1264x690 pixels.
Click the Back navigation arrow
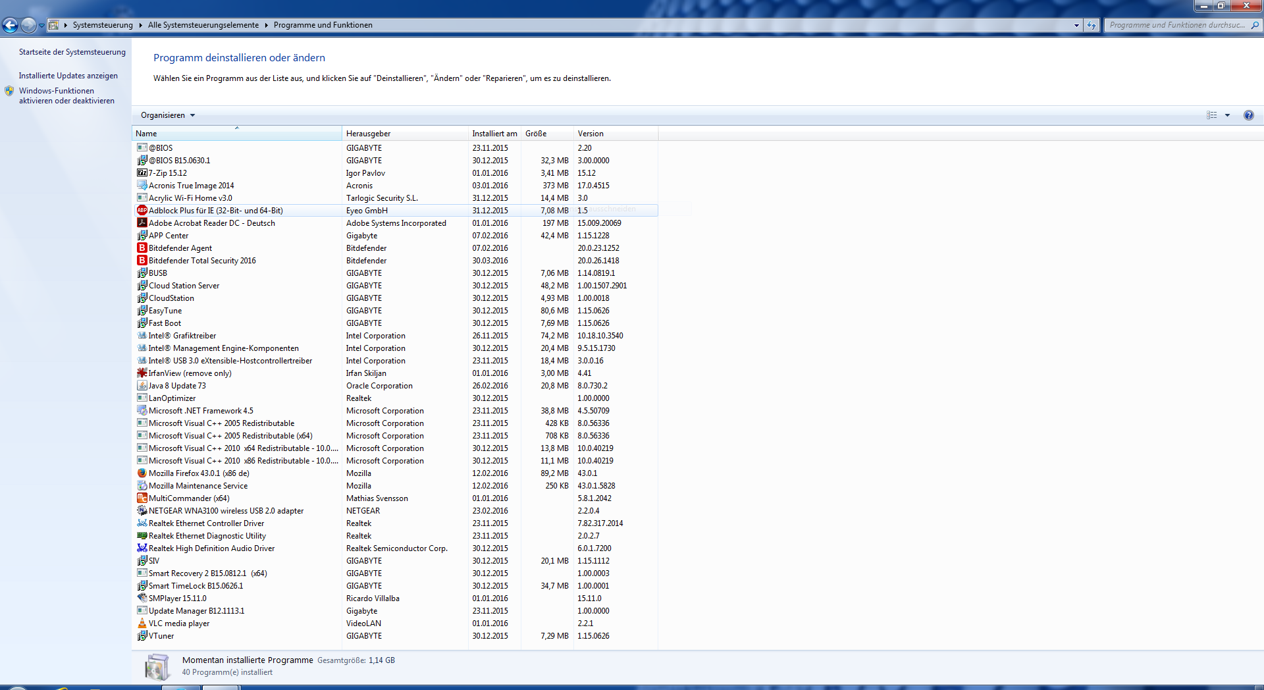click(x=10, y=25)
